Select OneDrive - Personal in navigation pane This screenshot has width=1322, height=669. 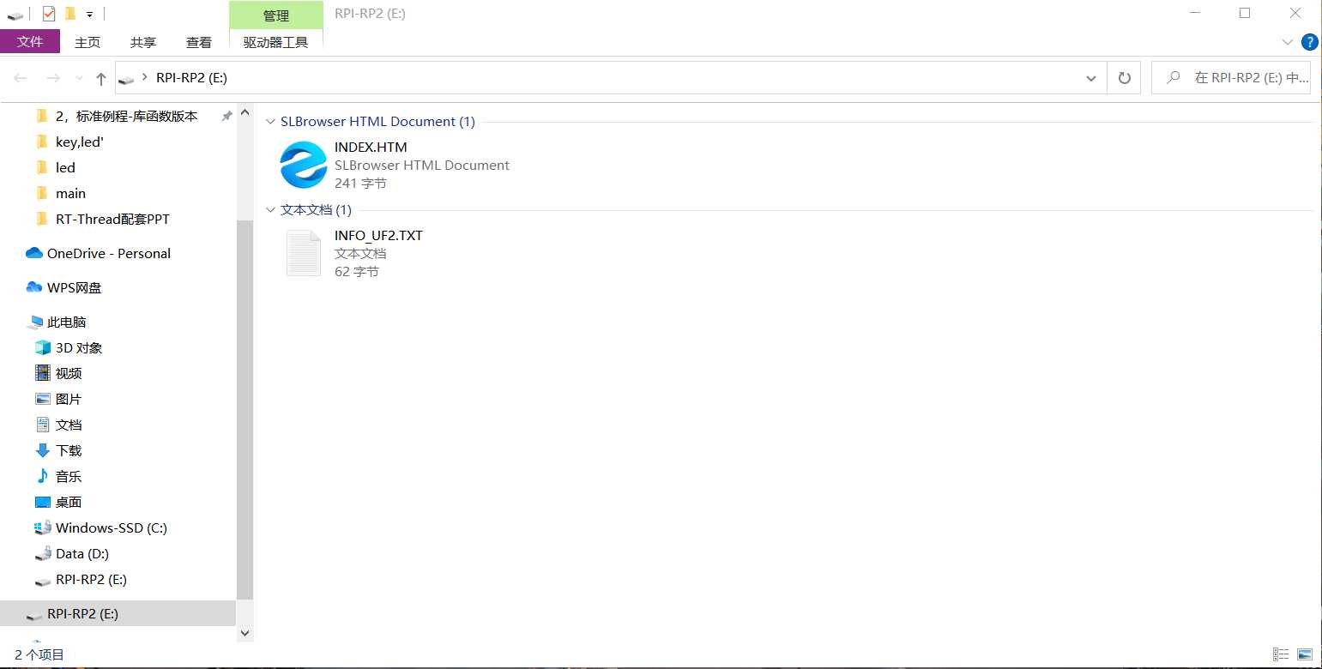click(x=109, y=253)
